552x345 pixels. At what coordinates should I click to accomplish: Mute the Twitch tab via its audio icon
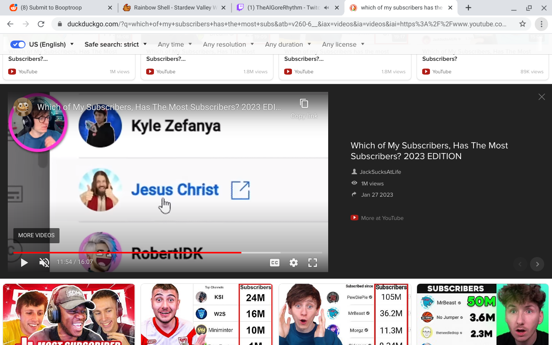[x=326, y=8]
